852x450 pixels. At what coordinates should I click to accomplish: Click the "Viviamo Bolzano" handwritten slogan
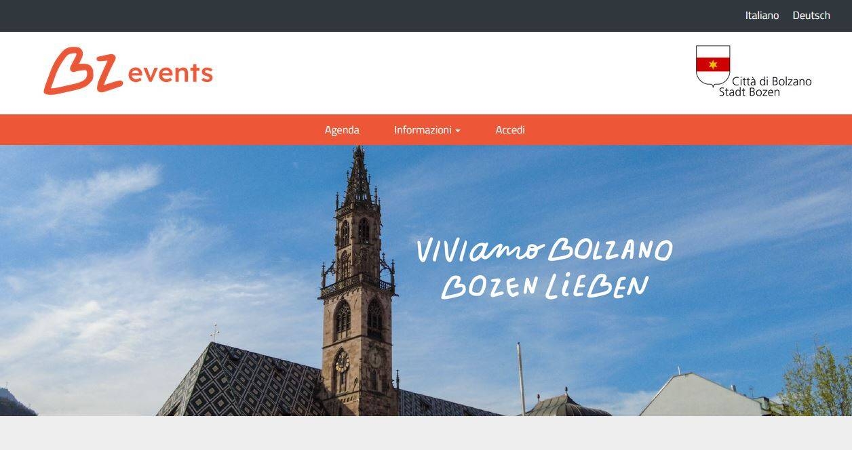544,250
